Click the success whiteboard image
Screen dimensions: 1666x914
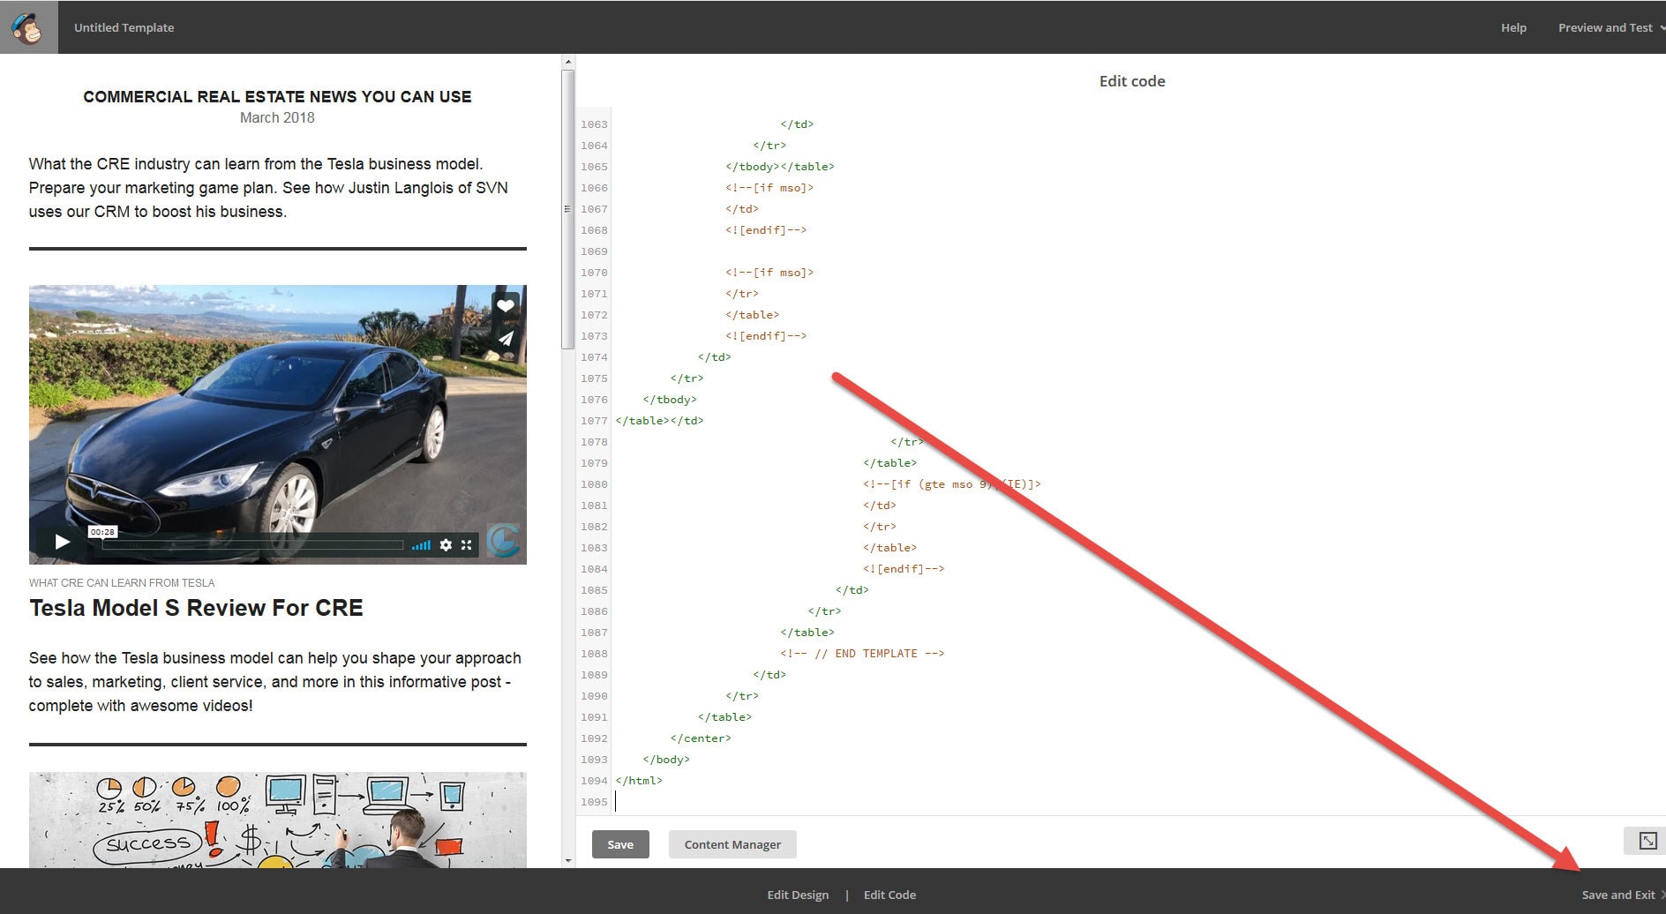(277, 820)
